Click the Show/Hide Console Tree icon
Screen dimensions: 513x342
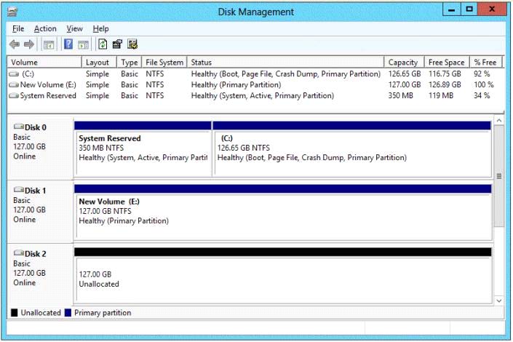pyautogui.click(x=49, y=44)
